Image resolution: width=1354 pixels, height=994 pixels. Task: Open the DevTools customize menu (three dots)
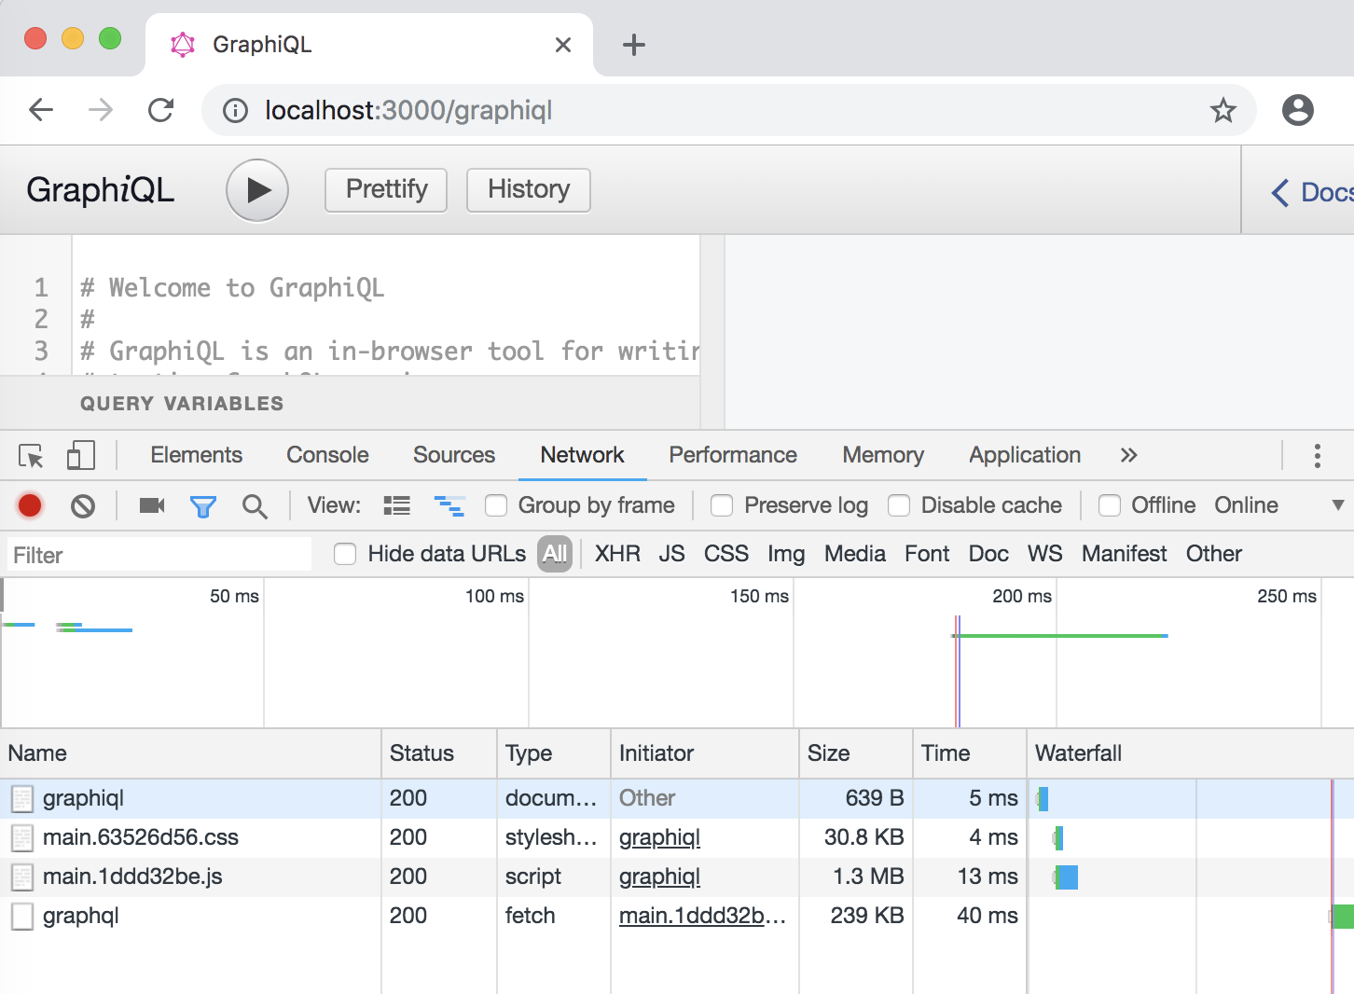coord(1318,455)
